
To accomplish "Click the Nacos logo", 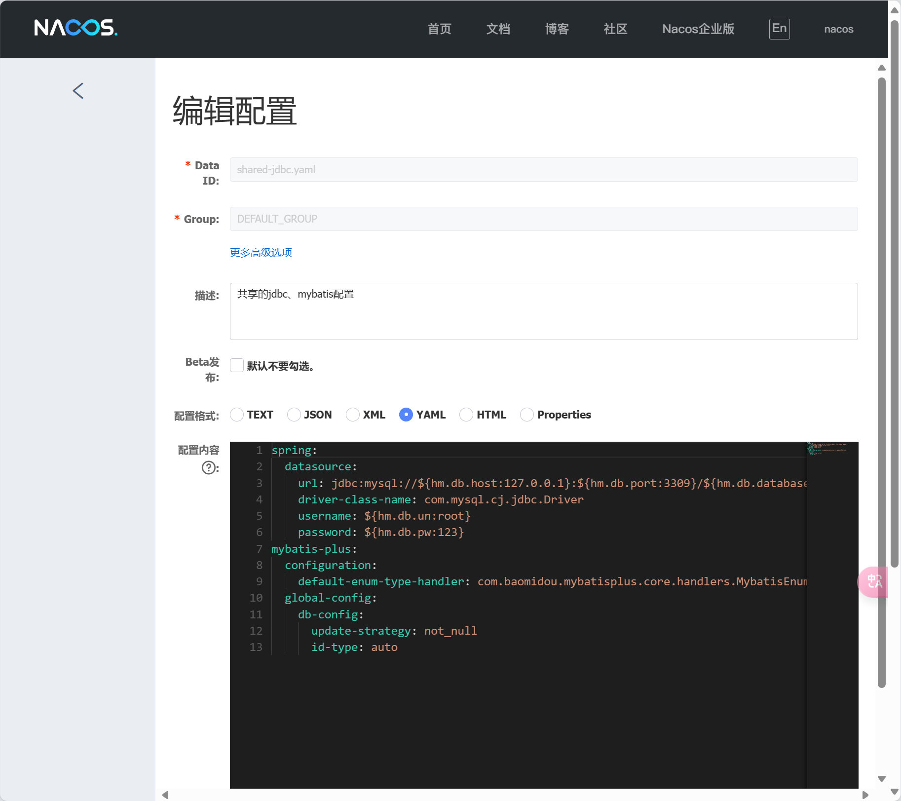I will (76, 28).
